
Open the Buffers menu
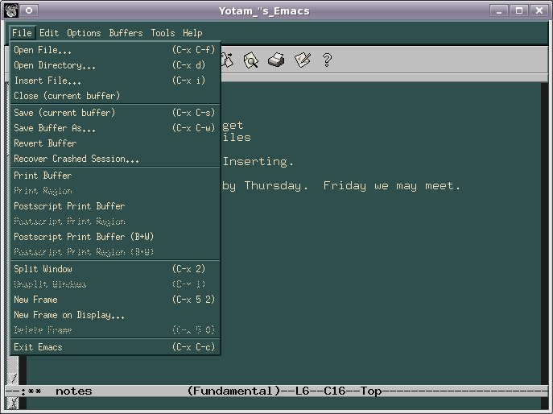(x=126, y=33)
